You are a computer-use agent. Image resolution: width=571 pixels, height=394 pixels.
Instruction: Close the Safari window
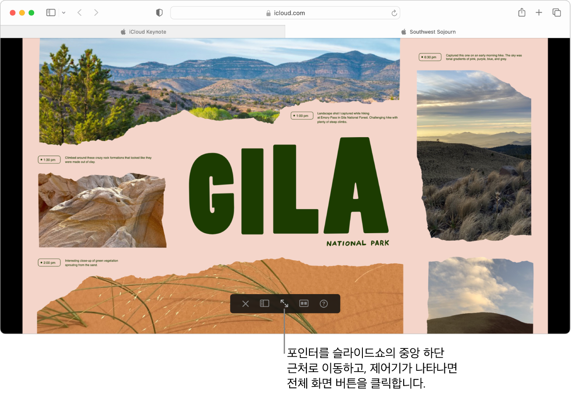(x=12, y=13)
